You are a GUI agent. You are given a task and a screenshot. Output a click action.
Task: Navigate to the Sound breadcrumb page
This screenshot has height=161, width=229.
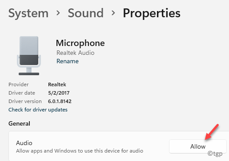(x=86, y=13)
